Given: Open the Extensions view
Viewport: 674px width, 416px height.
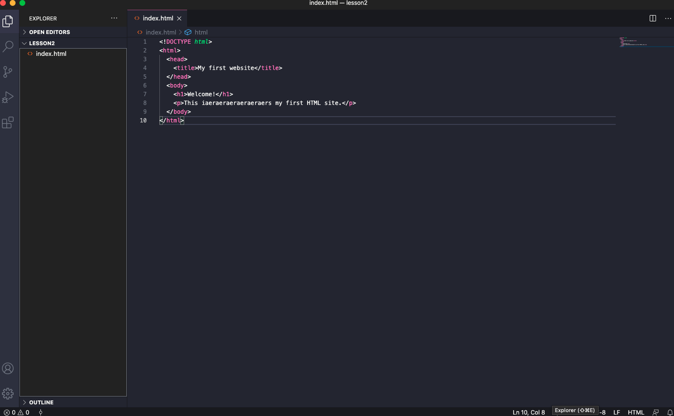Looking at the screenshot, I should click(x=8, y=122).
